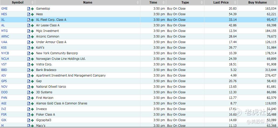The height and width of the screenshot is (128, 278).
Task: Add Gamestop using its green plus icon
Action: 32,9
